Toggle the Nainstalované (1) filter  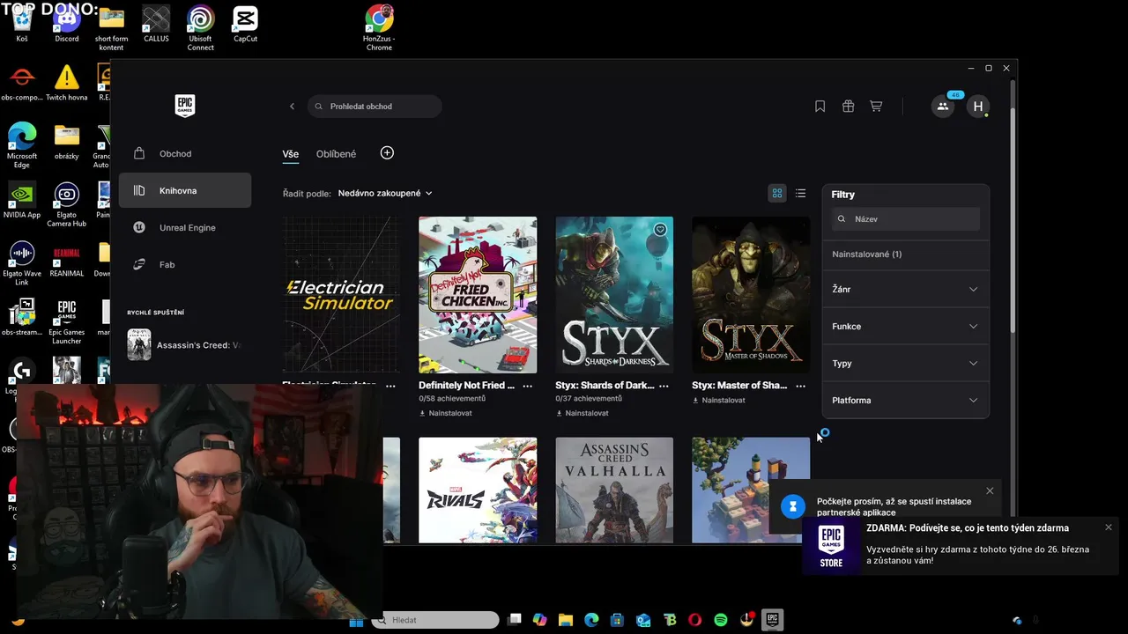[x=906, y=254]
